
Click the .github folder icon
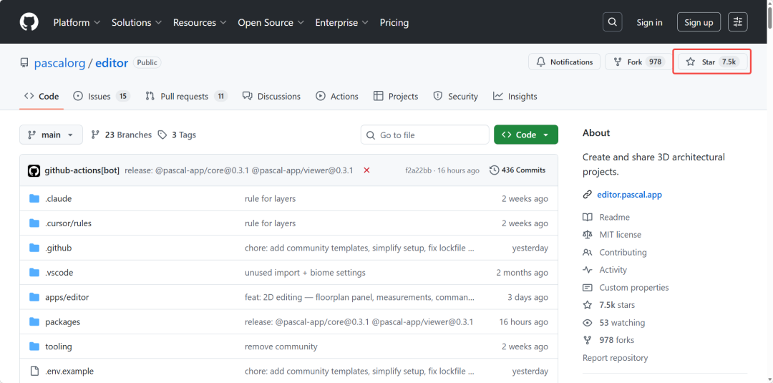pyautogui.click(x=34, y=248)
